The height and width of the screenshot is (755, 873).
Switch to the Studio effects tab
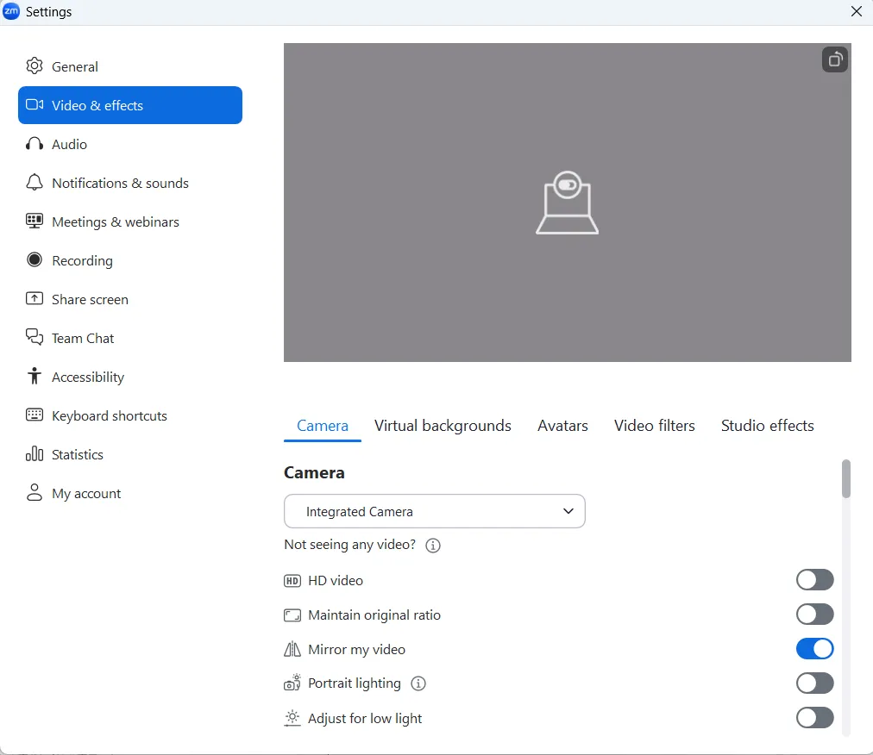point(767,426)
